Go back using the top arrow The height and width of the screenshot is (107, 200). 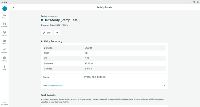click(14, 7)
